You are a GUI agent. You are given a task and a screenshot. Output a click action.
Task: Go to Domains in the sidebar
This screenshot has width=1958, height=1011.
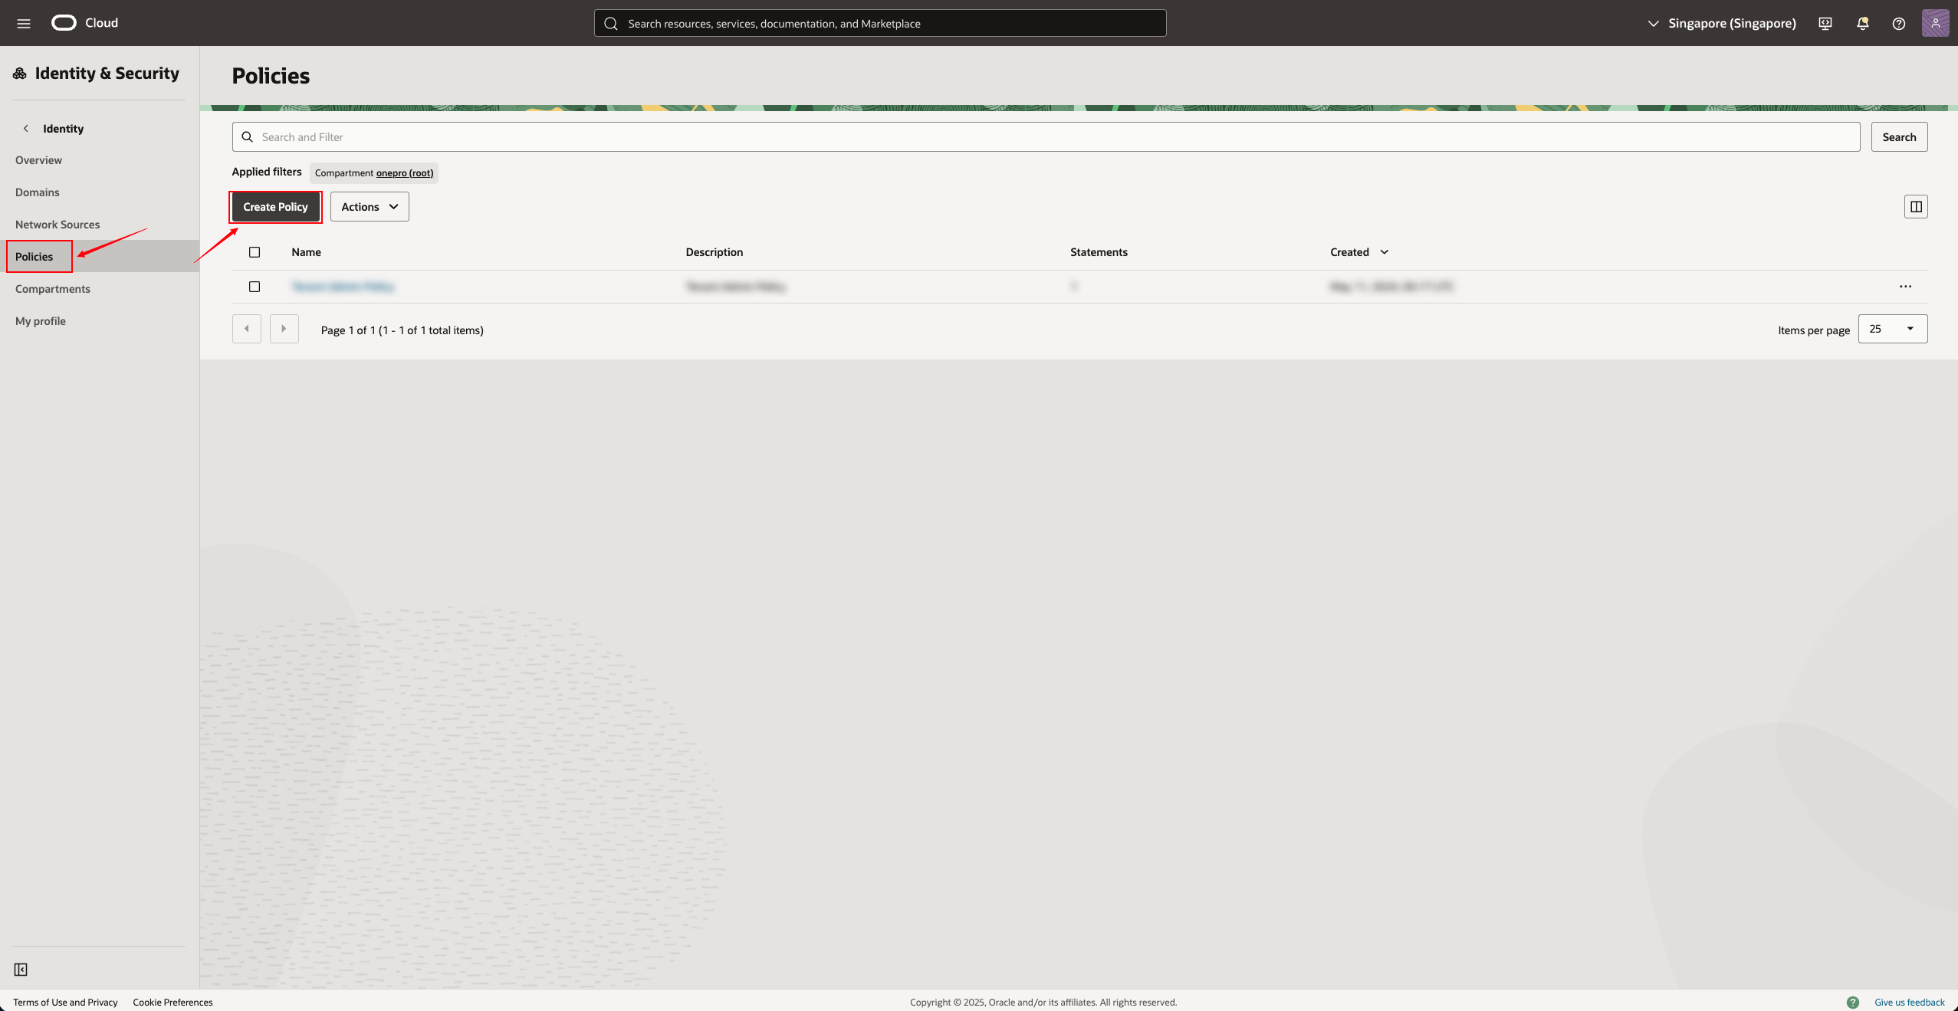click(37, 192)
